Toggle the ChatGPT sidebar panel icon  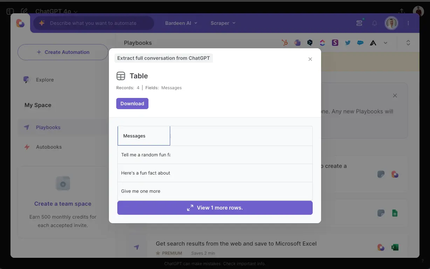[x=10, y=12]
